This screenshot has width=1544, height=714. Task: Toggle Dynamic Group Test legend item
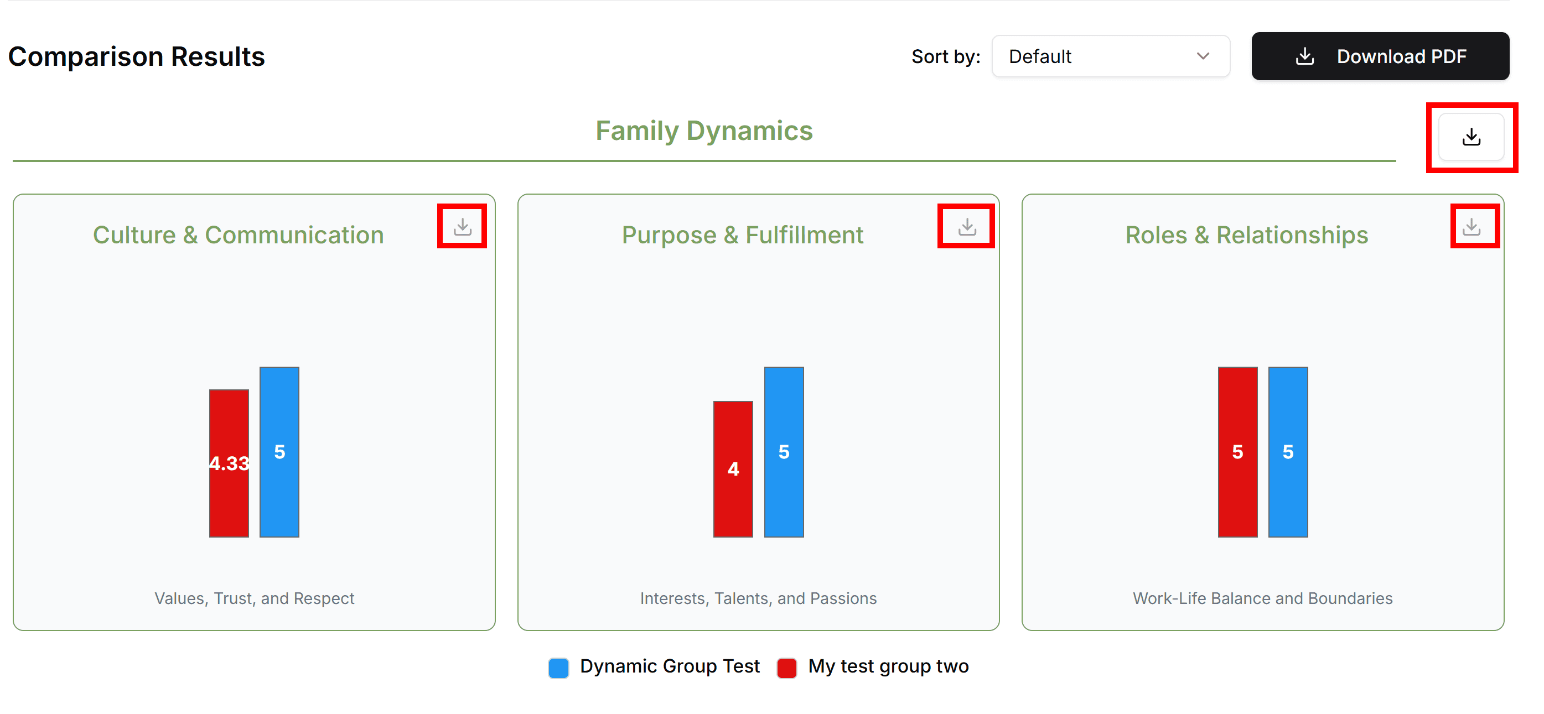pos(669,666)
